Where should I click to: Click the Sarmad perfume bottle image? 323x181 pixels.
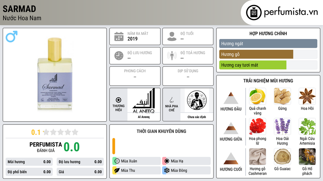(x=55, y=74)
